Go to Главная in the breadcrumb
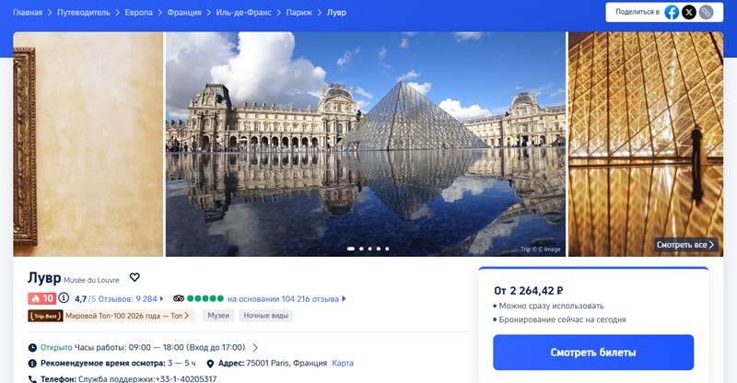 (28, 13)
